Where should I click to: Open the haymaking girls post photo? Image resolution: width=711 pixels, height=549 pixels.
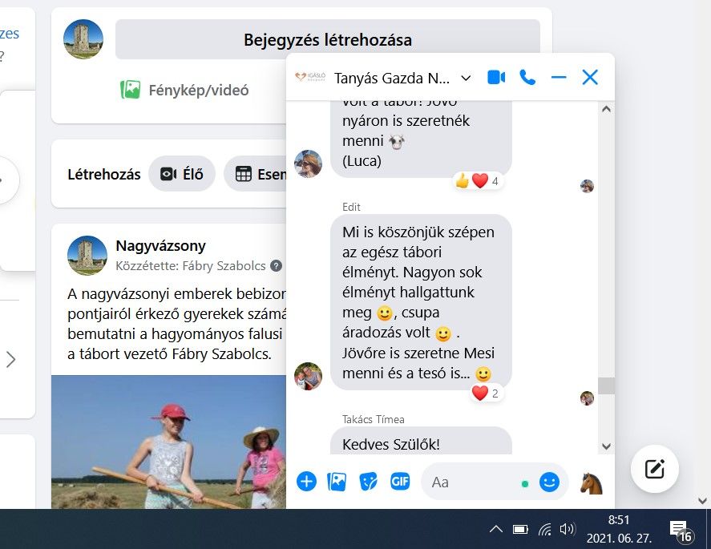168,442
